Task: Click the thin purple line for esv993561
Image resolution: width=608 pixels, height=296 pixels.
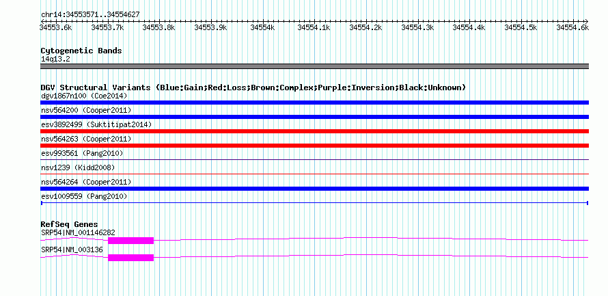Action: click(x=314, y=160)
